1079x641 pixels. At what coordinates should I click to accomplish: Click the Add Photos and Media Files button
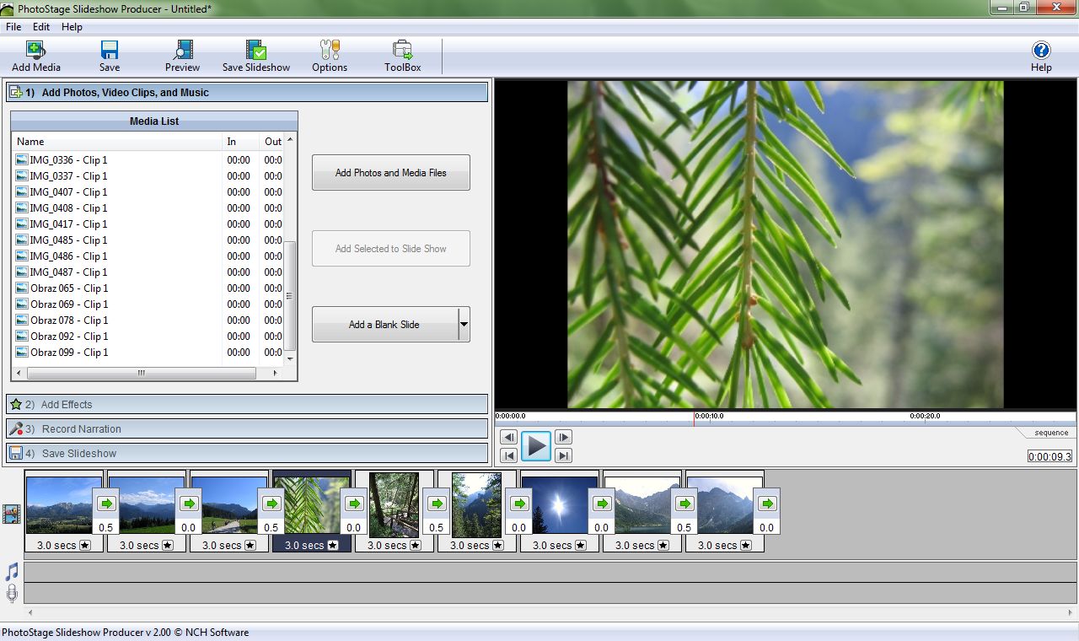click(x=390, y=173)
